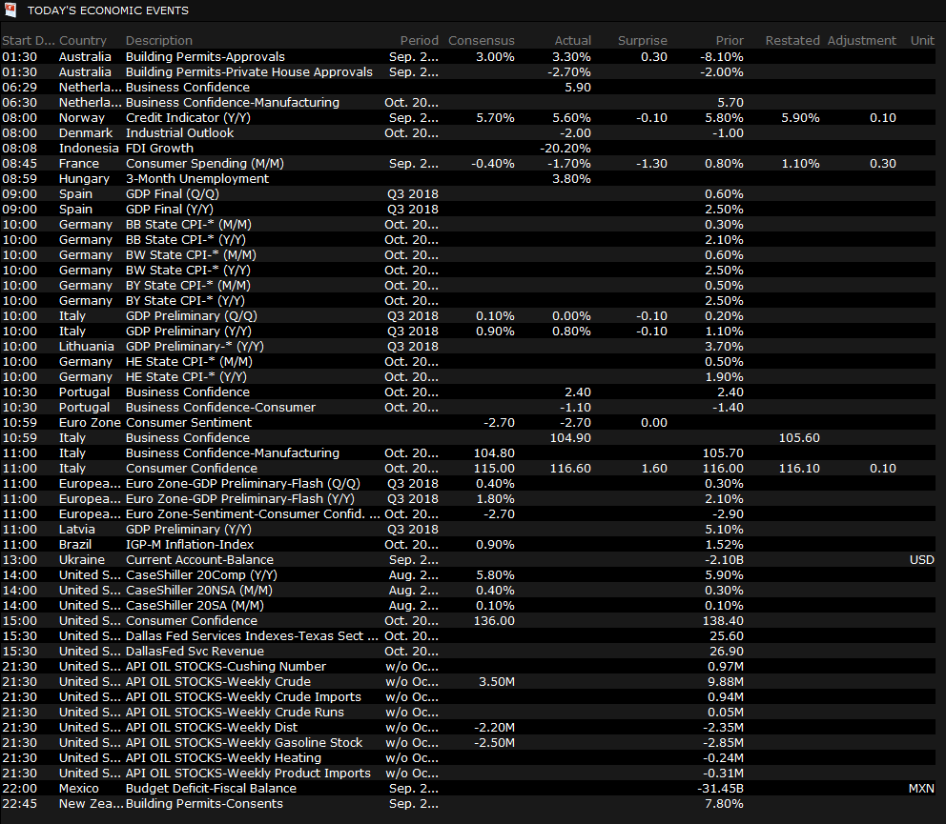Select the France Consumer Spending (M/M) row
The width and height of the screenshot is (946, 824).
coord(204,164)
